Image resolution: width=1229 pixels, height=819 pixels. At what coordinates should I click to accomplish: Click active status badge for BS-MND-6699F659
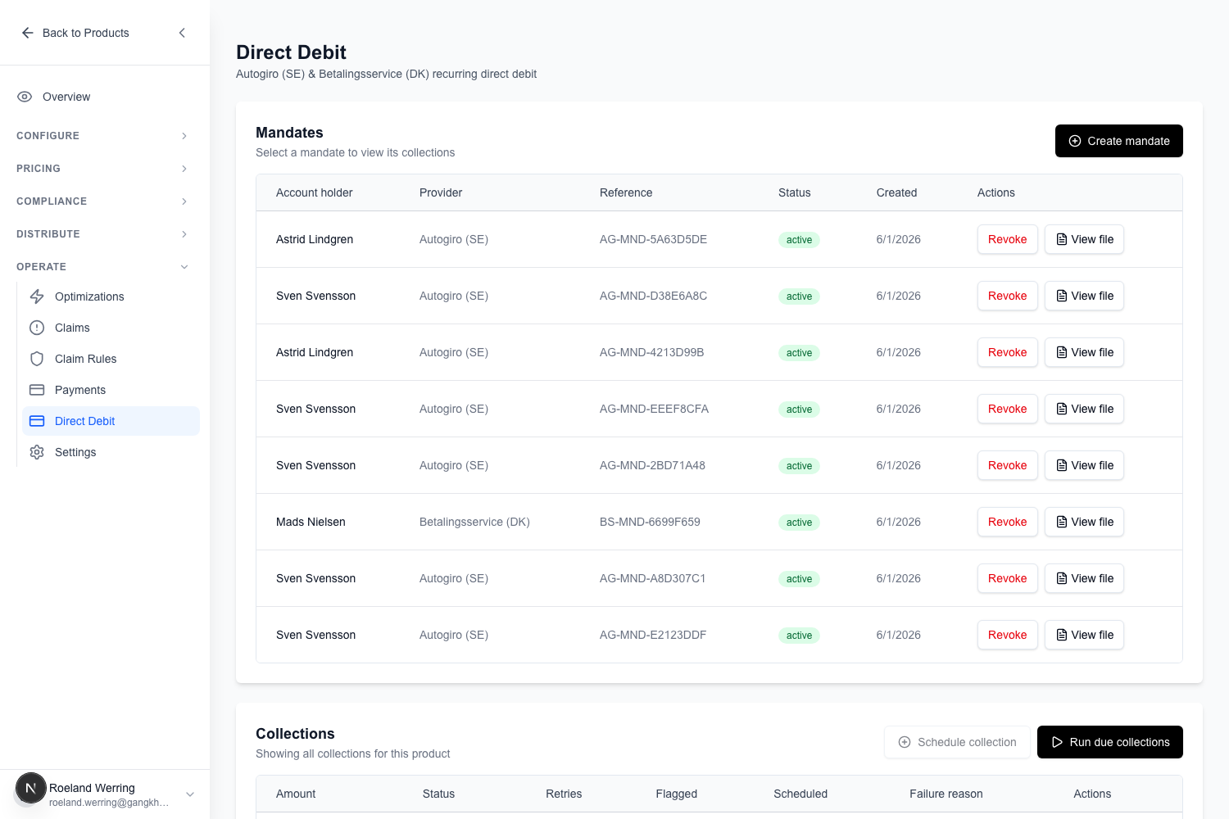pyautogui.click(x=799, y=523)
